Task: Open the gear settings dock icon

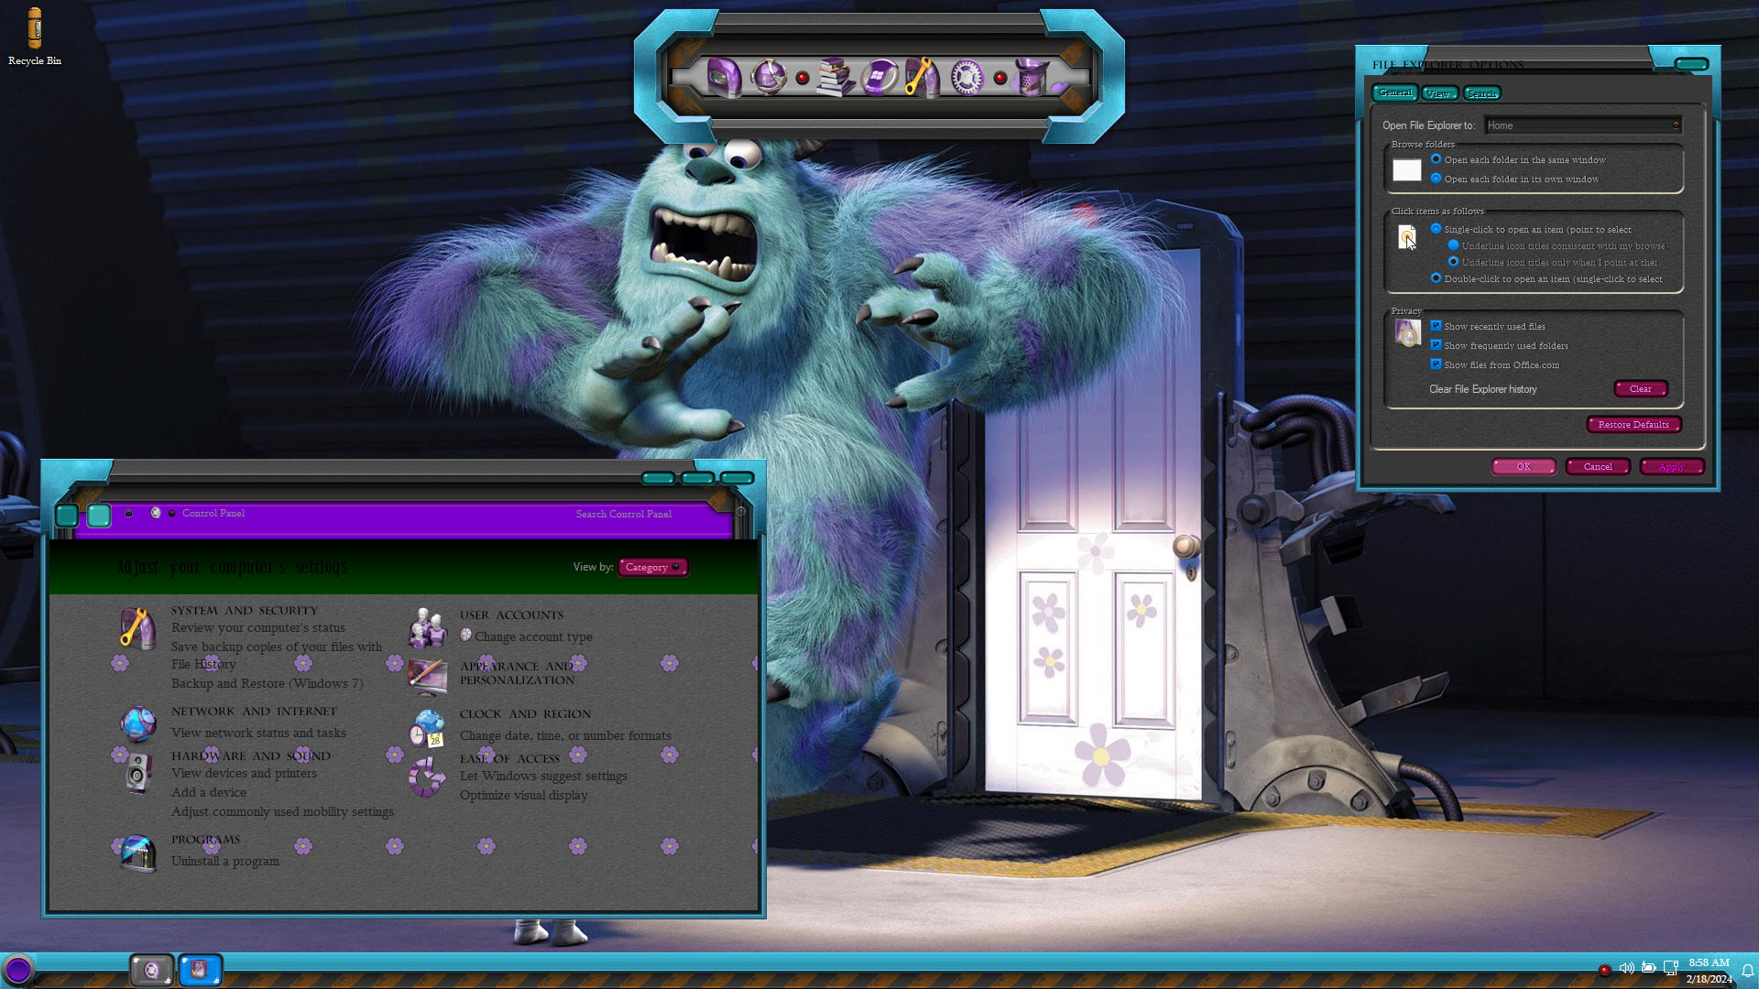Action: coord(966,78)
